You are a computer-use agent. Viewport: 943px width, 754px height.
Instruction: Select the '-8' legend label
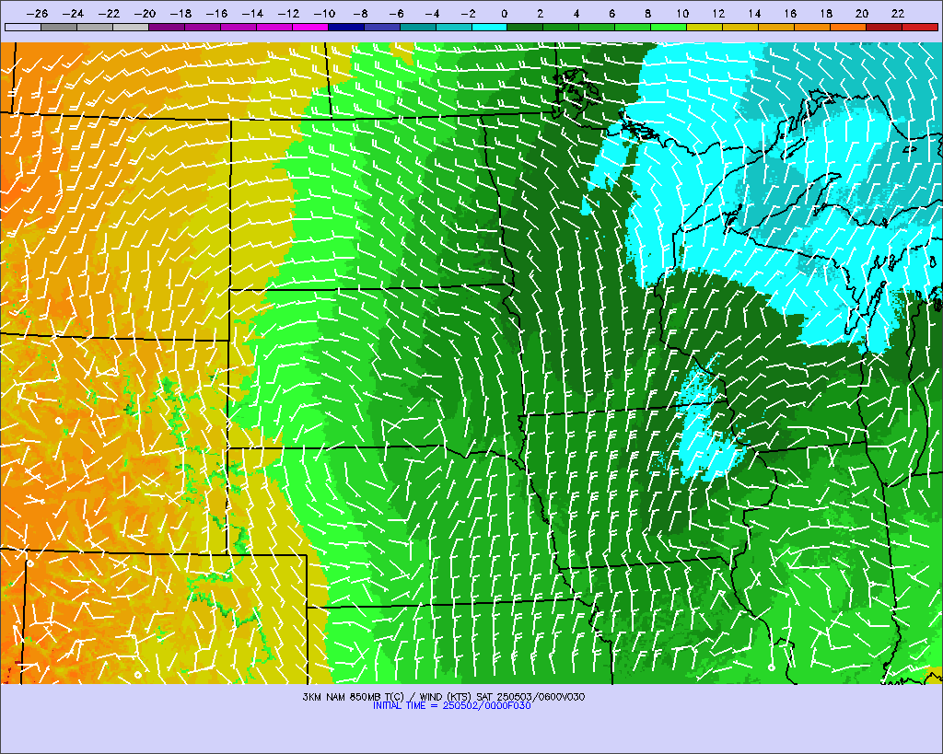[x=360, y=13]
